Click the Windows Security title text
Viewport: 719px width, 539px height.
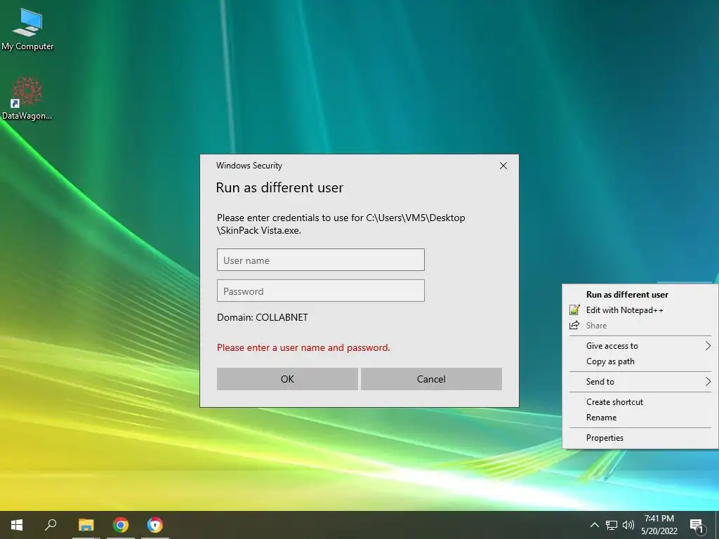tap(249, 166)
